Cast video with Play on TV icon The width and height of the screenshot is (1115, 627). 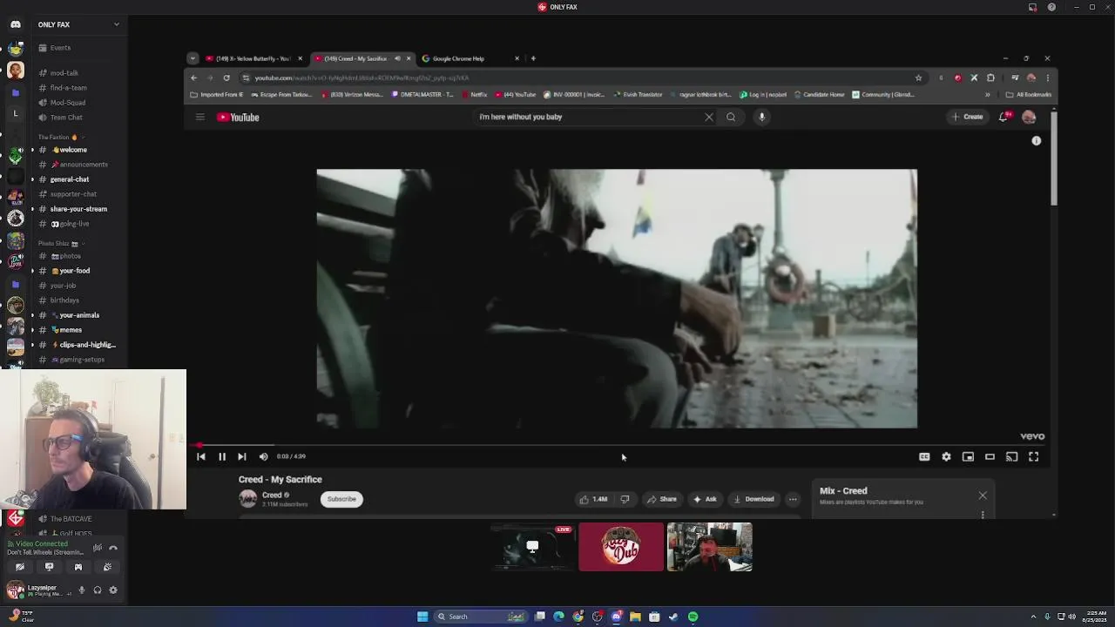pos(1011,456)
